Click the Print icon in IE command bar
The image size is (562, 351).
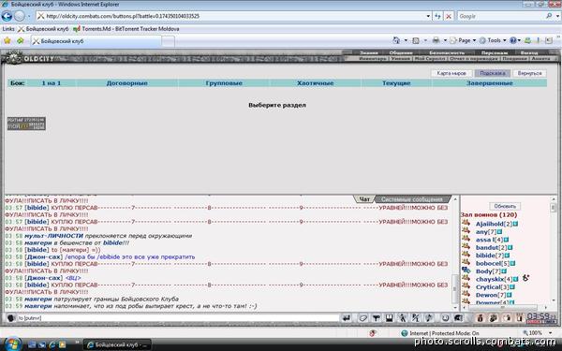[x=436, y=40]
